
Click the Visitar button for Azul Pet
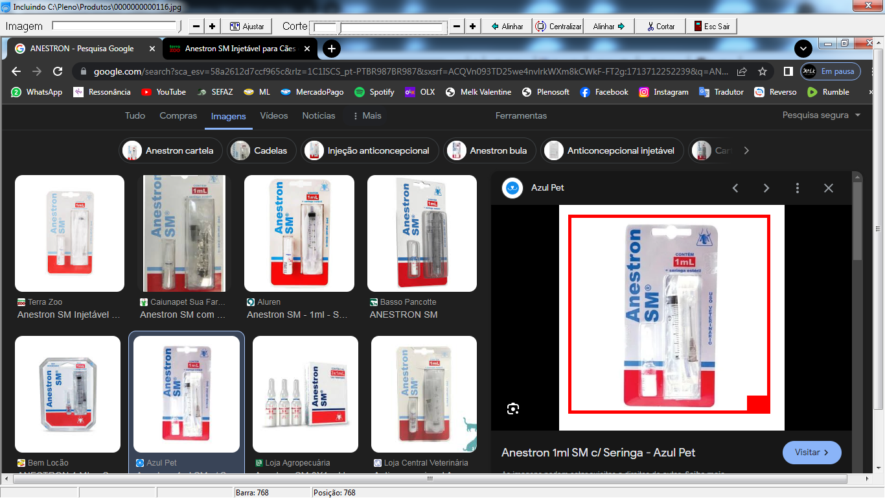pyautogui.click(x=812, y=453)
